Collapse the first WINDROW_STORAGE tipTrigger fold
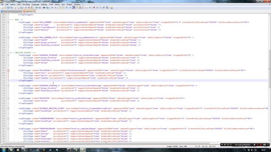The height and width of the screenshot is (152, 271). (x=8, y=55)
